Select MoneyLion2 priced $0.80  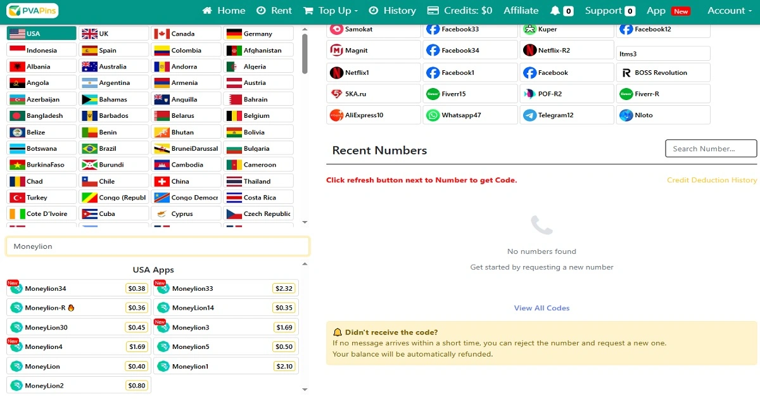(79, 385)
